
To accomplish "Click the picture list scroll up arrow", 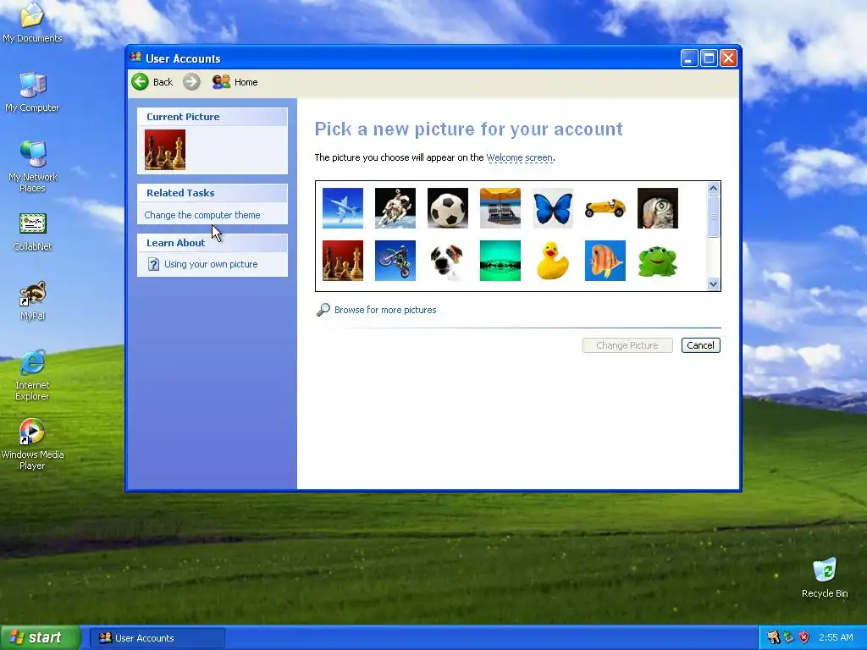I will coord(713,189).
